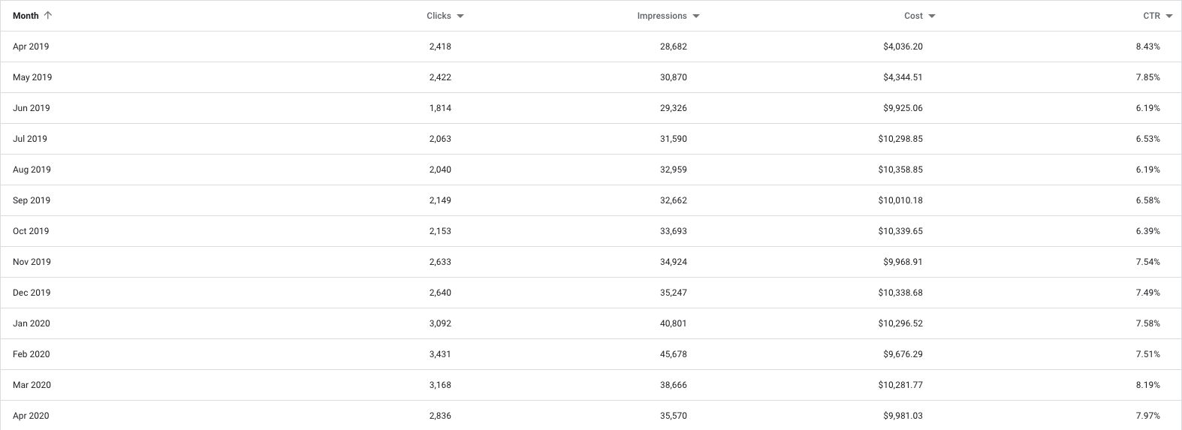Click the Dec 2019 cost $10,338.68
This screenshot has height=430, width=1182.
click(x=900, y=293)
